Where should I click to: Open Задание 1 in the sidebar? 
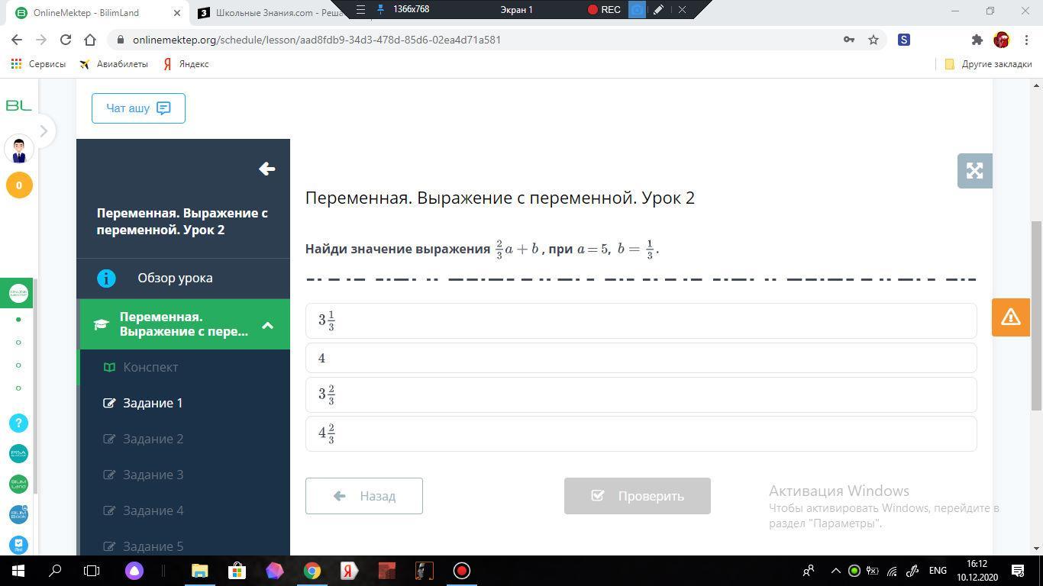(153, 403)
